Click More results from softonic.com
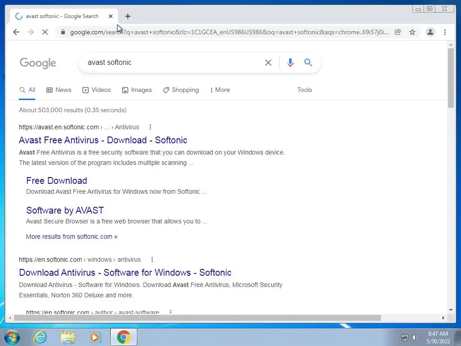Screen dimensions: 461x346 coord(72,237)
